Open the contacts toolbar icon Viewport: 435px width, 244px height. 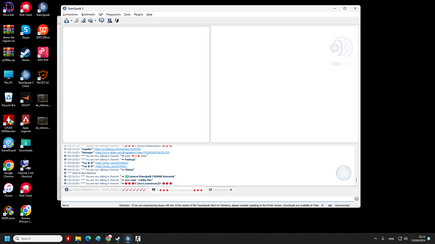tap(110, 21)
